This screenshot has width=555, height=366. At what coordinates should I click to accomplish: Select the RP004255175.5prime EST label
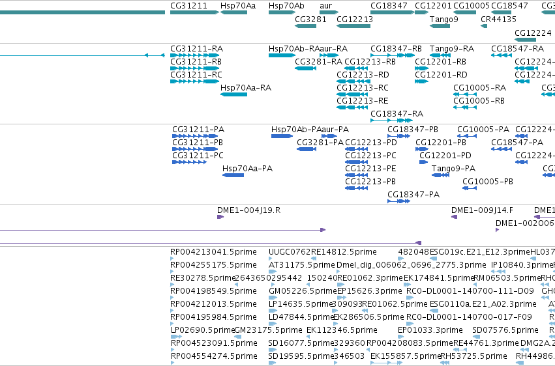[213, 265]
